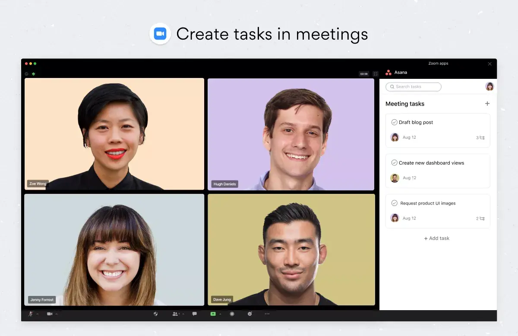Open the Reactions icon

pos(250,314)
